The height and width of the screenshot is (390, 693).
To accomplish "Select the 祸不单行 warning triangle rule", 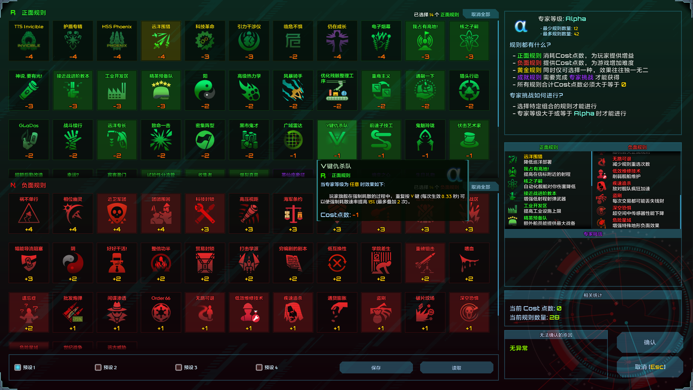I will click(x=29, y=213).
